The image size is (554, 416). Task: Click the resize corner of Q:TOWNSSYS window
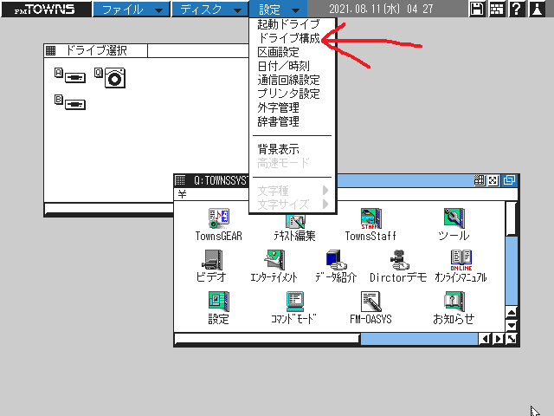click(x=512, y=339)
